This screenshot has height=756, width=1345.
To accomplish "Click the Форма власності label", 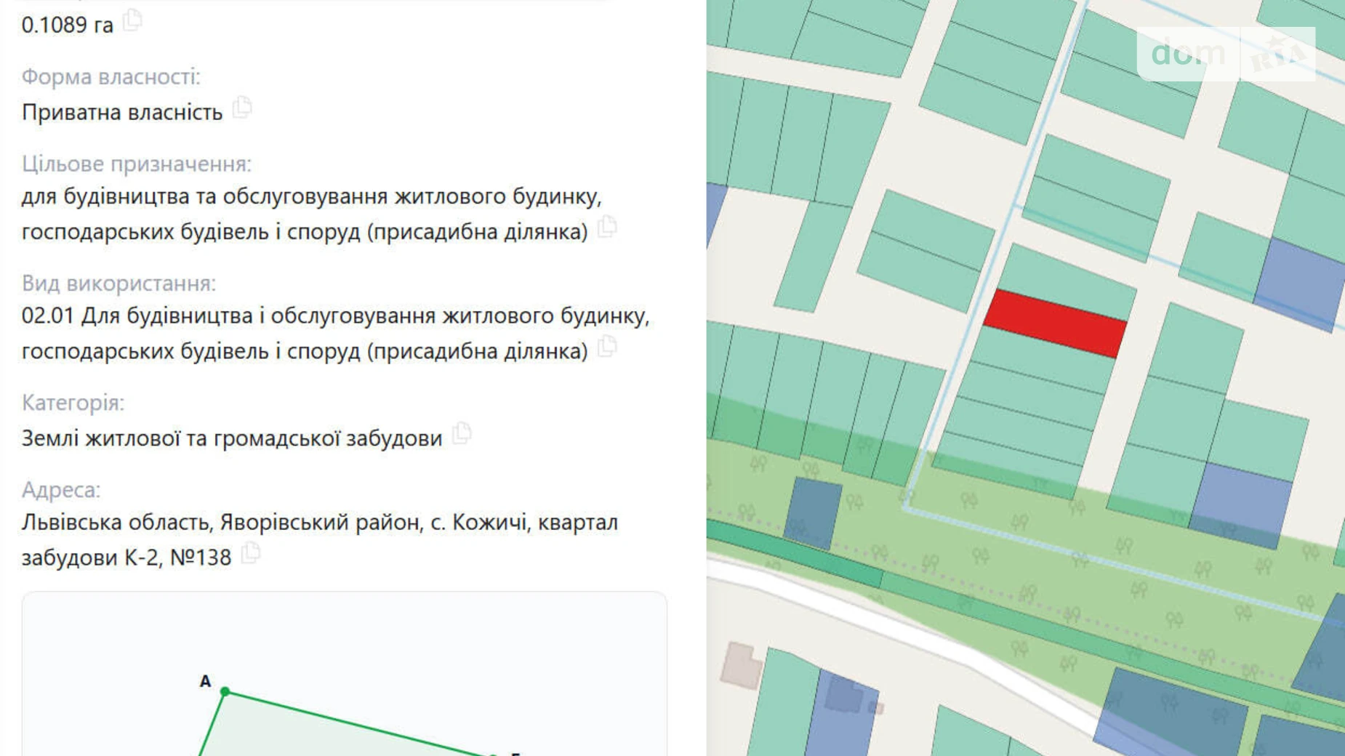I will coord(111,76).
